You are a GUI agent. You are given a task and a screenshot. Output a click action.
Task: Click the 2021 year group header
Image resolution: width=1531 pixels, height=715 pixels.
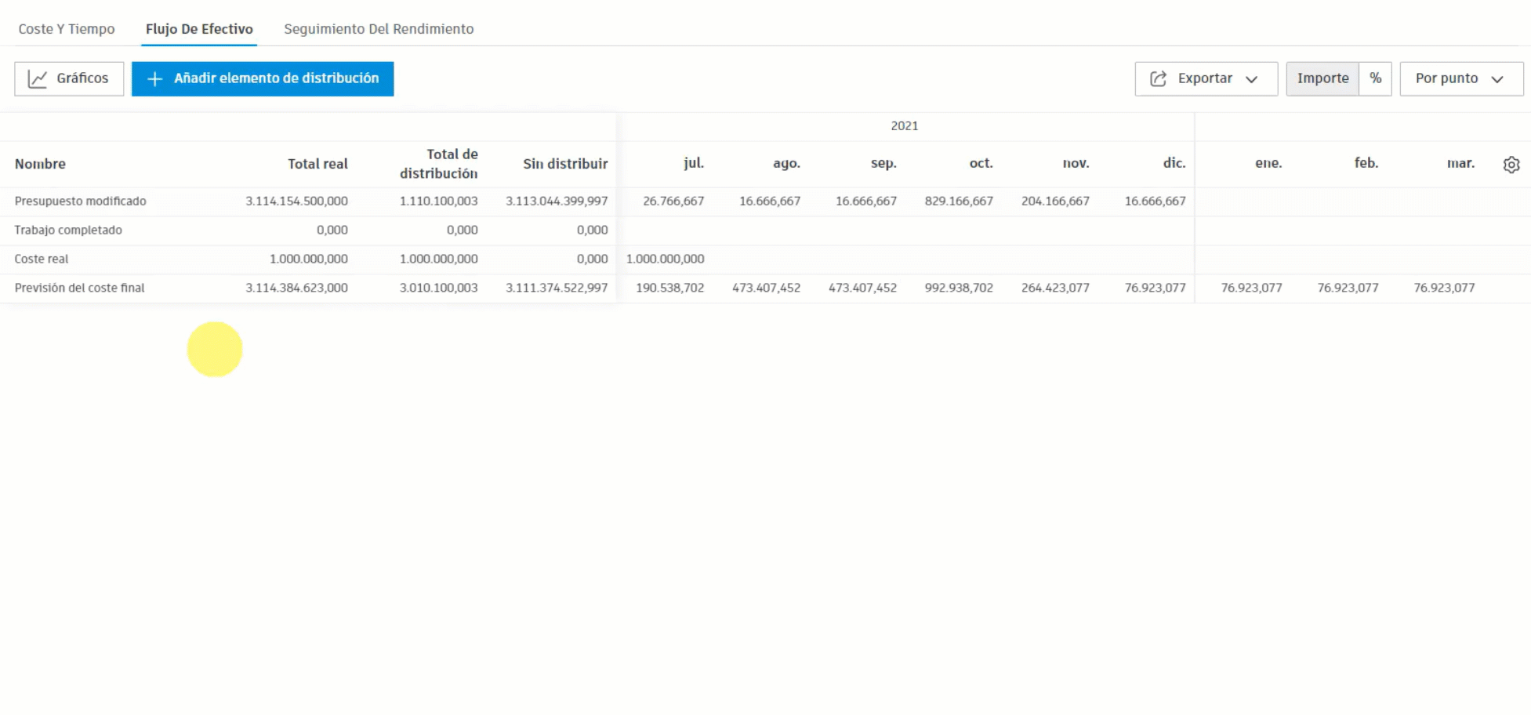905,126
